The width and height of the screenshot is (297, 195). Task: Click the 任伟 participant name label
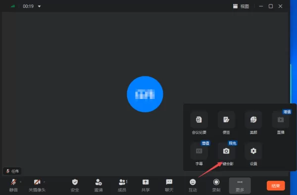coord(12,171)
